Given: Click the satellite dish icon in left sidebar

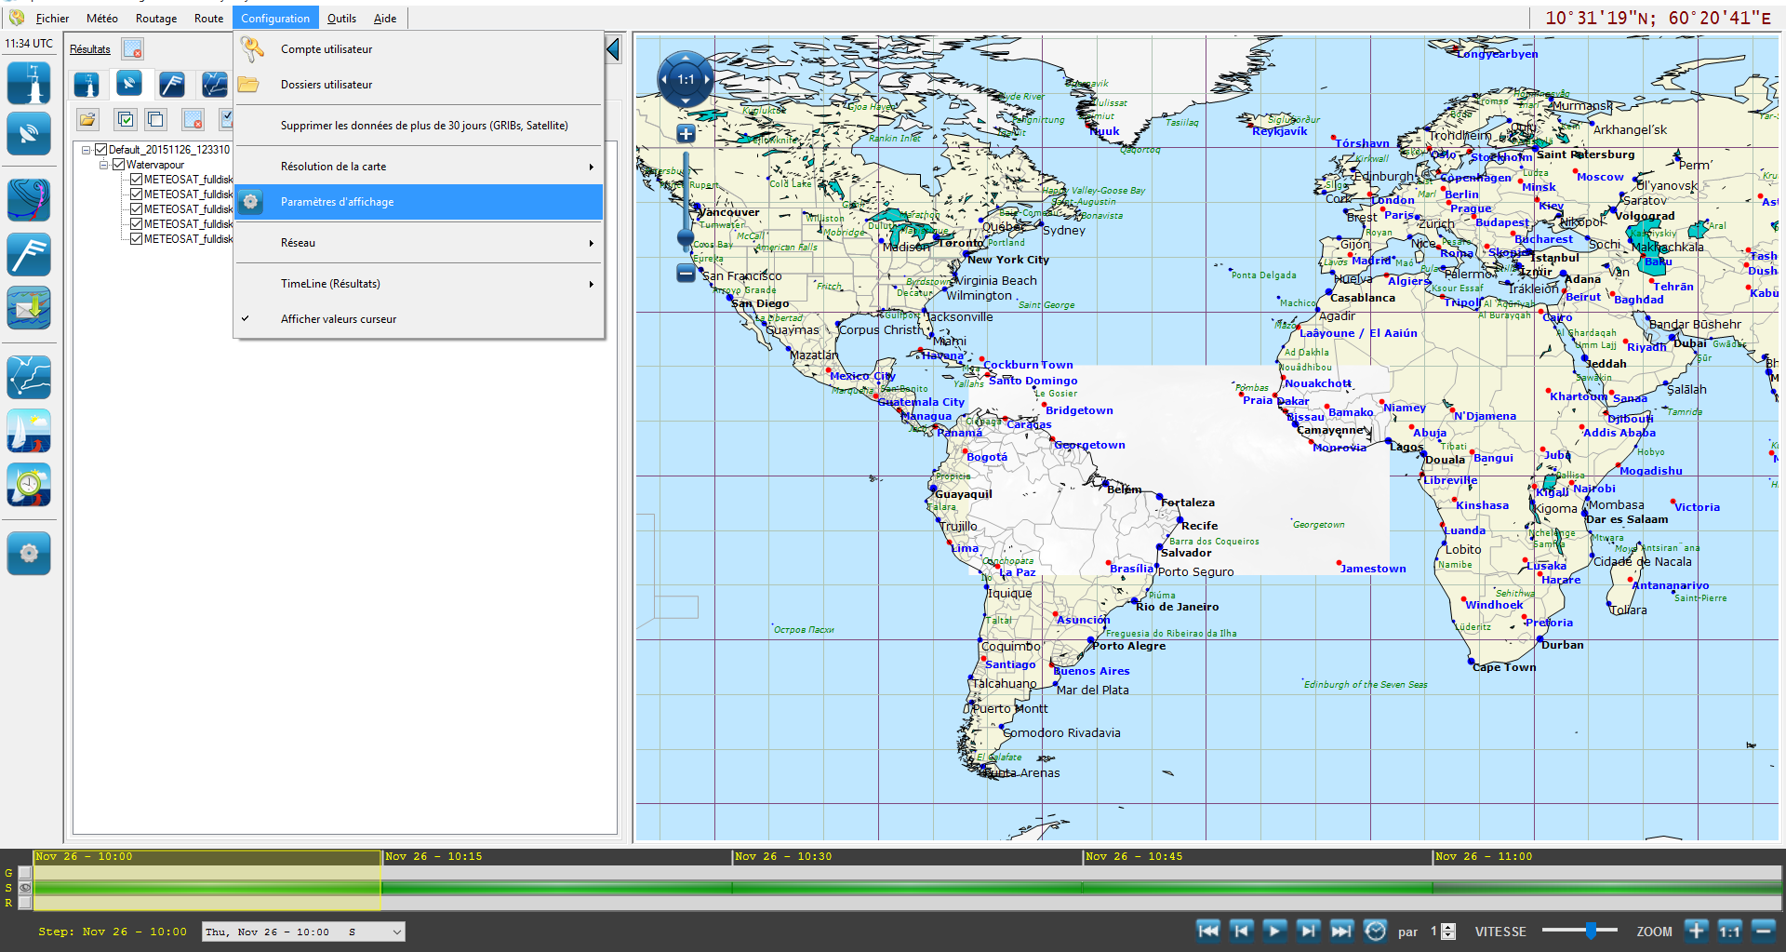Looking at the screenshot, I should coord(29,134).
